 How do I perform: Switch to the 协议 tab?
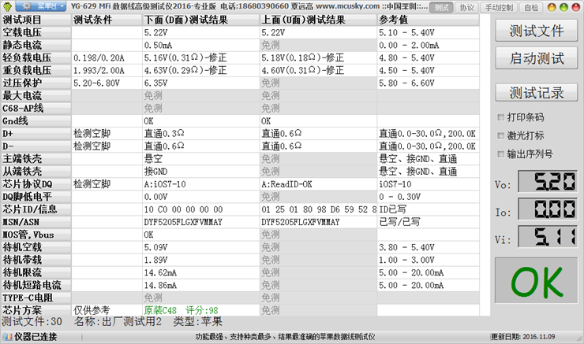point(466,7)
